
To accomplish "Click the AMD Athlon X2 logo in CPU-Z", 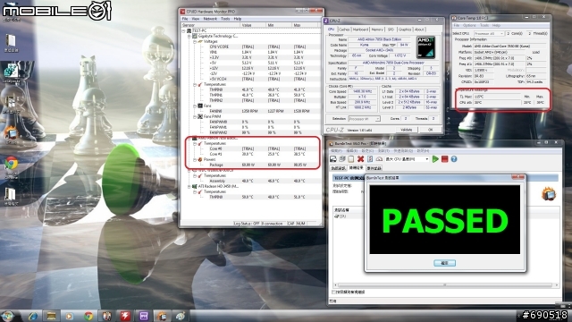I will coord(425,47).
